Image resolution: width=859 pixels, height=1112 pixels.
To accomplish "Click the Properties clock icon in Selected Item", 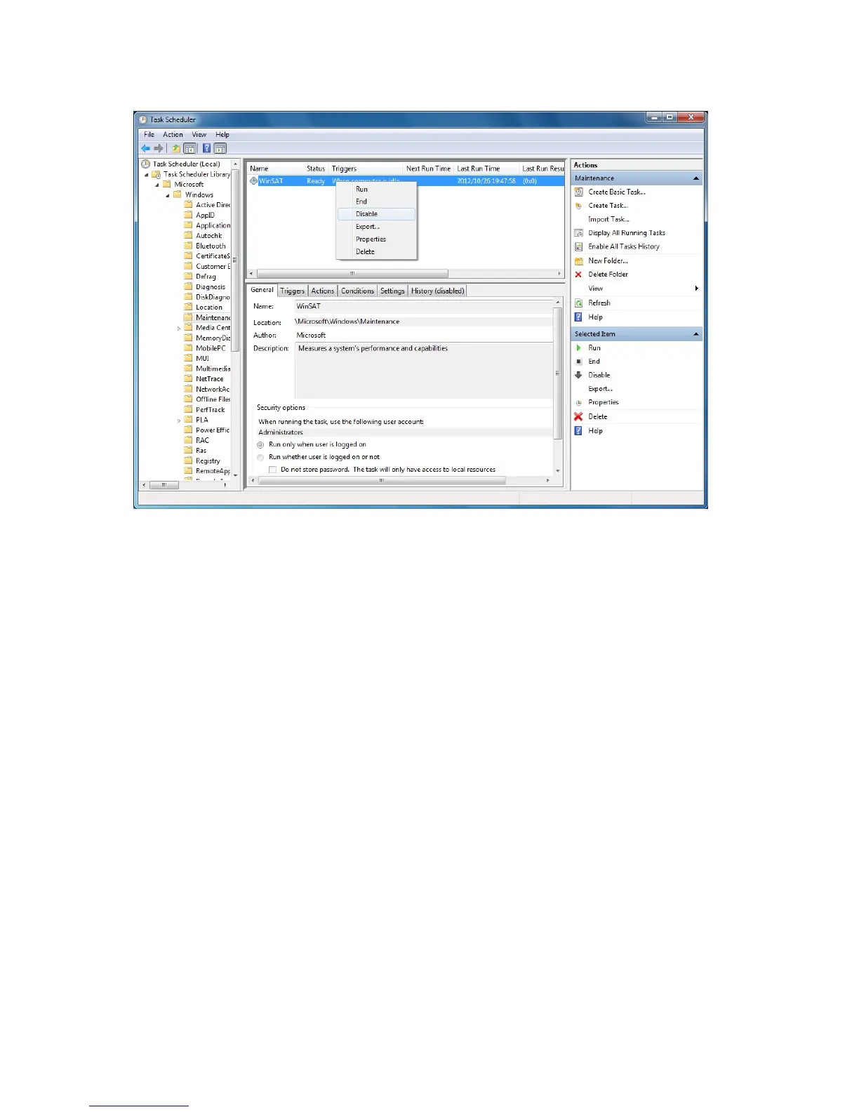I will click(579, 403).
